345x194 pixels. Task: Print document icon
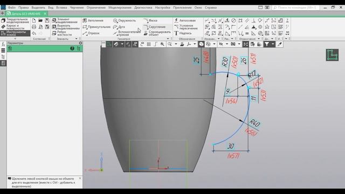pyautogui.click(x=34, y=27)
